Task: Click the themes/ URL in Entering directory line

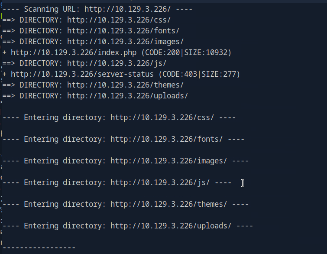Action: click(169, 204)
